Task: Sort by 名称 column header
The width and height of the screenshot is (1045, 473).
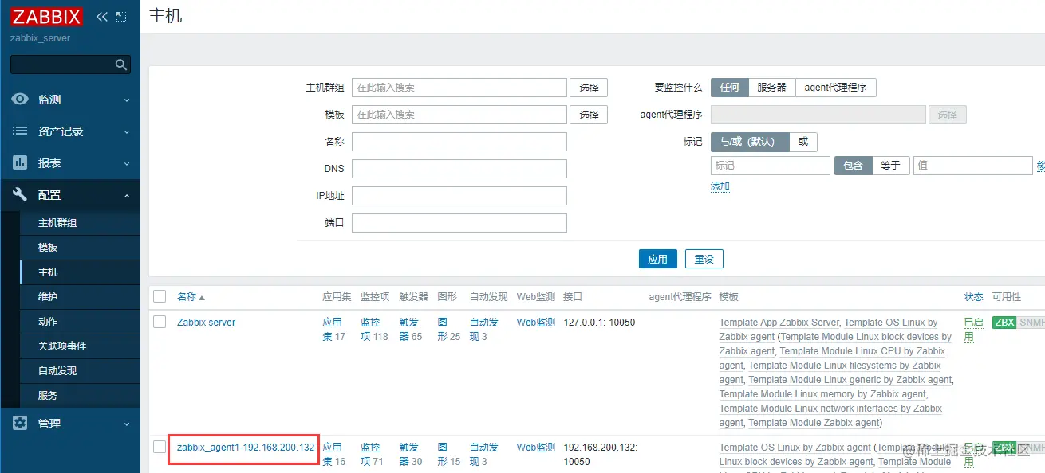Action: (191, 297)
